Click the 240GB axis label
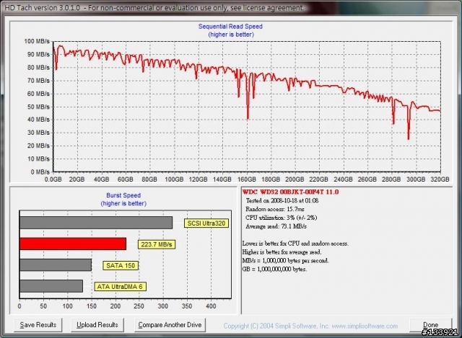 [x=344, y=179]
